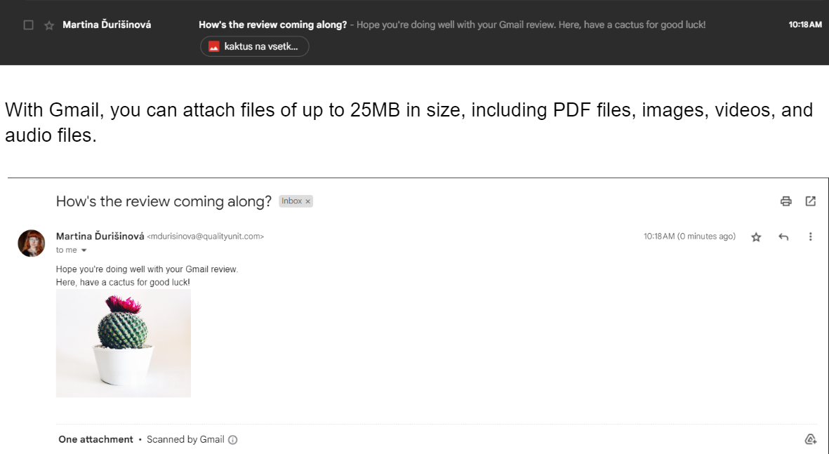
Task: Star the email in the inbox row
Action: [49, 25]
